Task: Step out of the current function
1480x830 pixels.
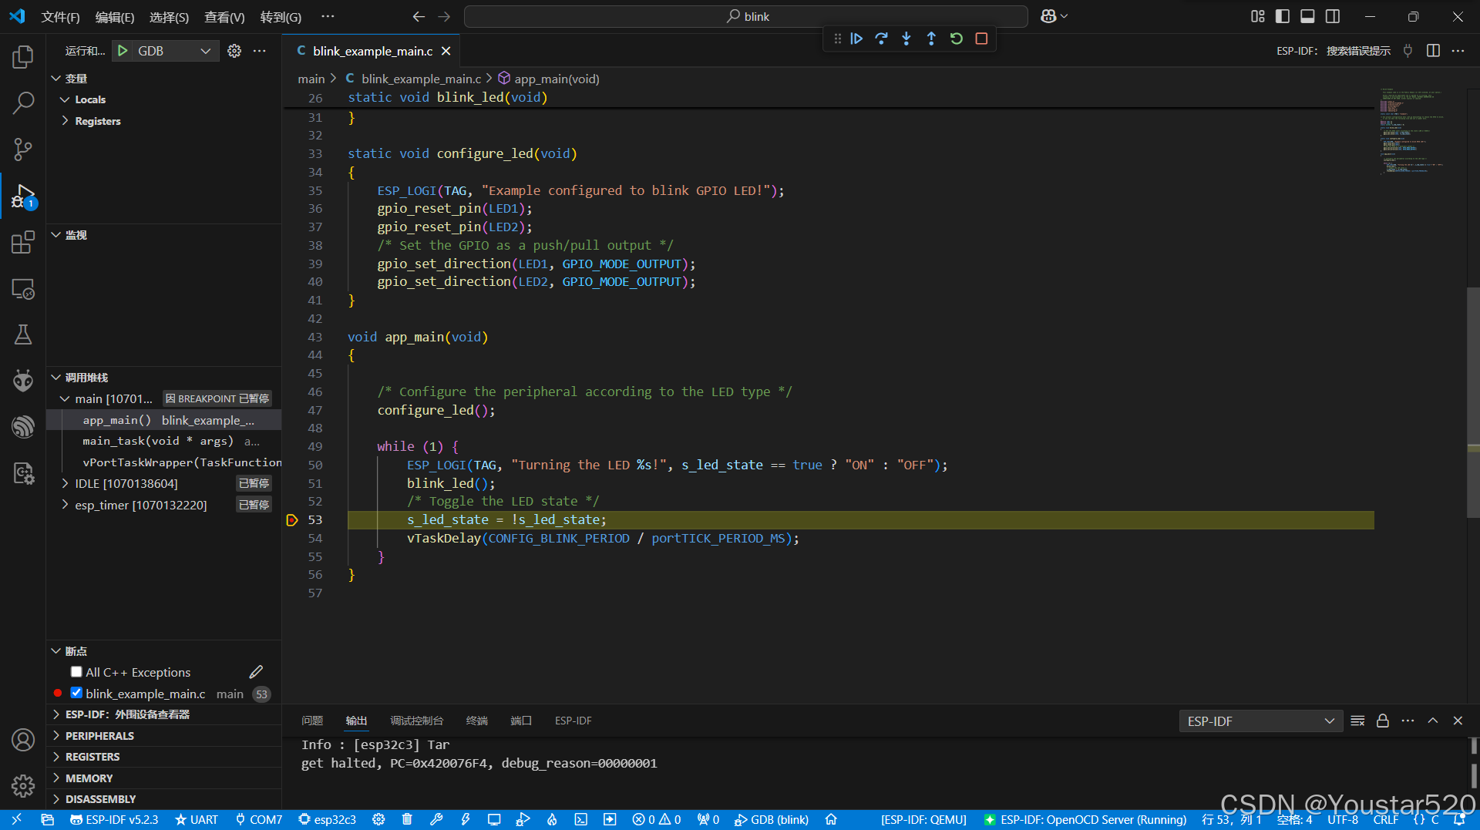Action: click(x=931, y=39)
